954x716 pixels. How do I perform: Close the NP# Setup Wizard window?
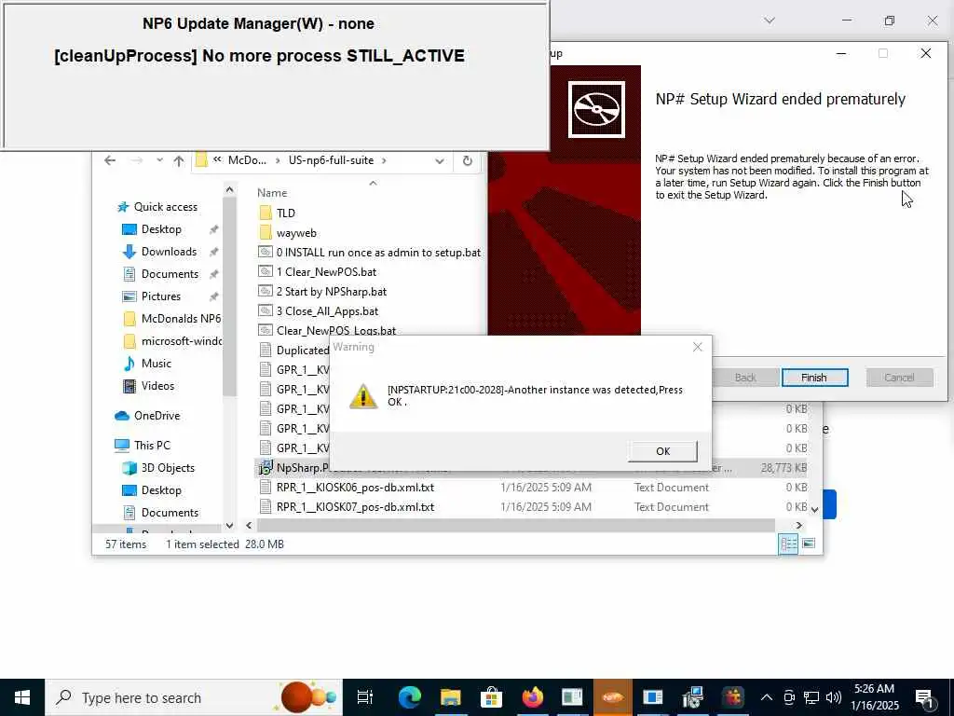coord(925,53)
